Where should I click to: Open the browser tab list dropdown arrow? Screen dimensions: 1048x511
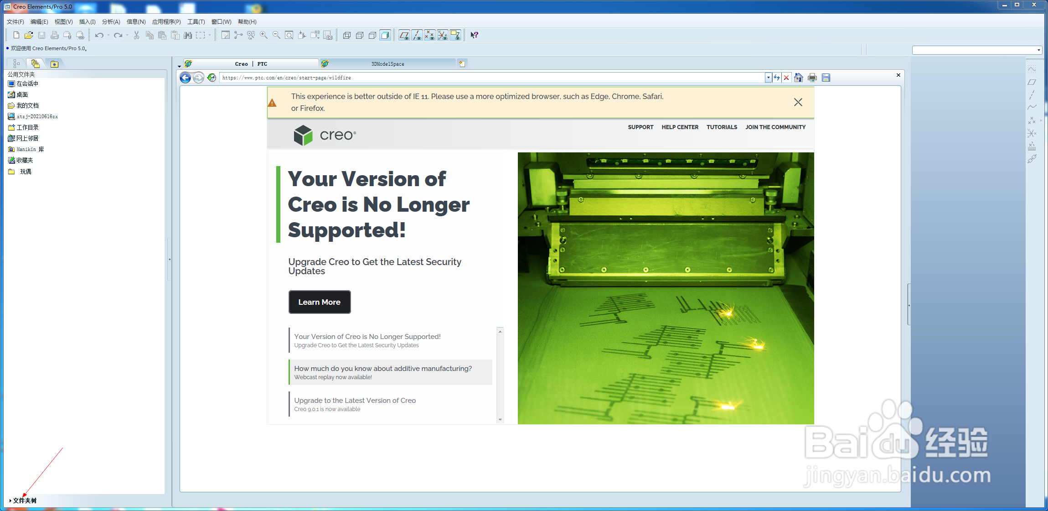[x=179, y=66]
